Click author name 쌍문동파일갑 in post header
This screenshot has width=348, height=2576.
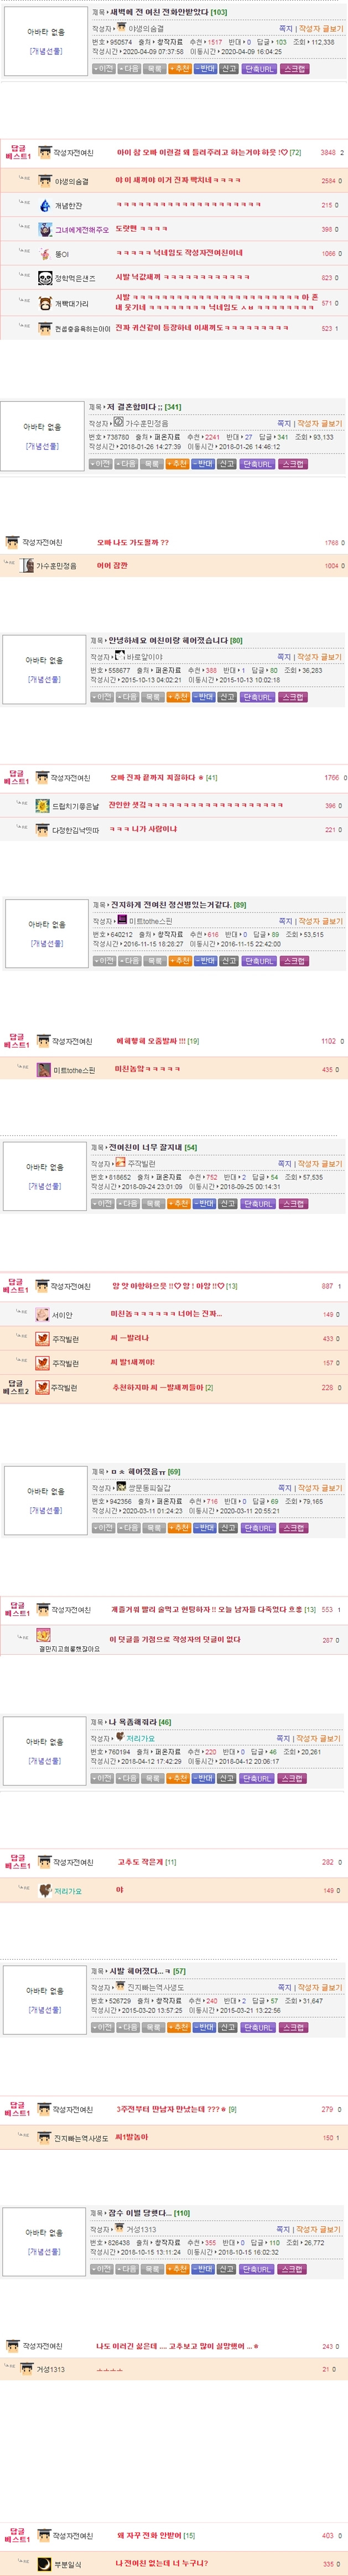[x=149, y=1488]
